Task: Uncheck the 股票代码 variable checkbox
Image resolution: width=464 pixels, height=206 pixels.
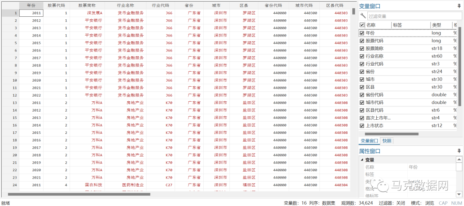Action: pyautogui.click(x=362, y=41)
